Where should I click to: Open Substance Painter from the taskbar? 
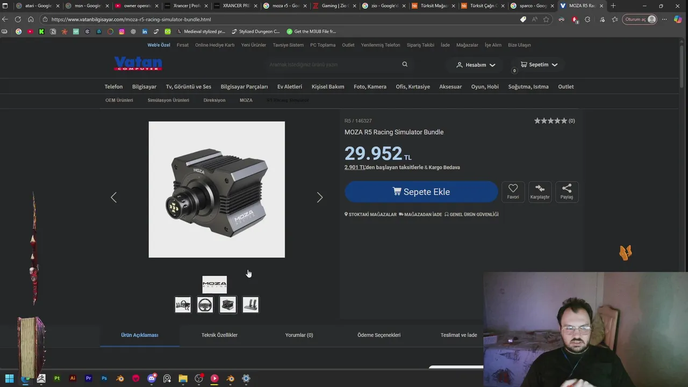coord(57,378)
